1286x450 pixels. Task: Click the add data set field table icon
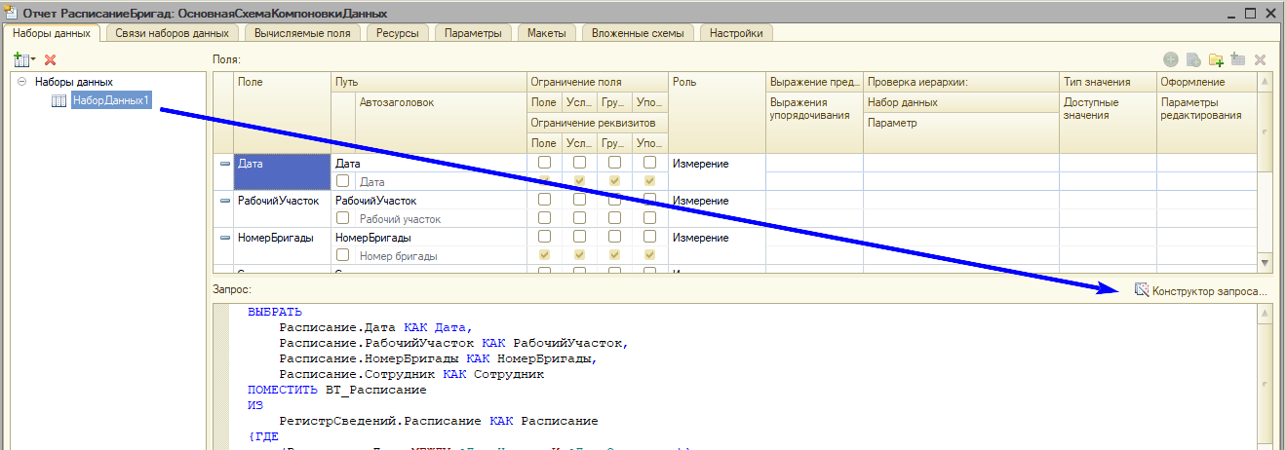1237,60
